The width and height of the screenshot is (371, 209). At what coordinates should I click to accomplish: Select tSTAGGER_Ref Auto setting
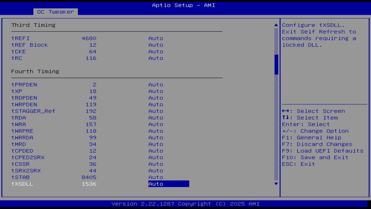pos(156,111)
